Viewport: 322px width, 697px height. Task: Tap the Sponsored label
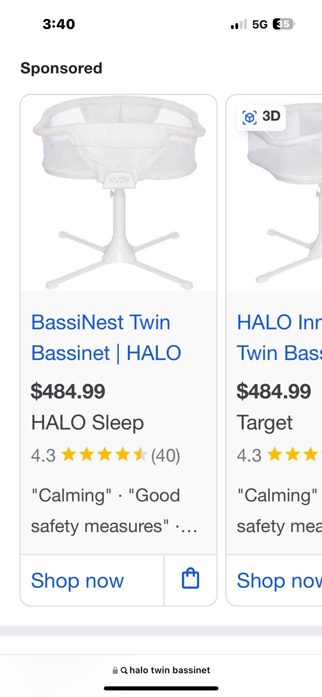(x=61, y=68)
